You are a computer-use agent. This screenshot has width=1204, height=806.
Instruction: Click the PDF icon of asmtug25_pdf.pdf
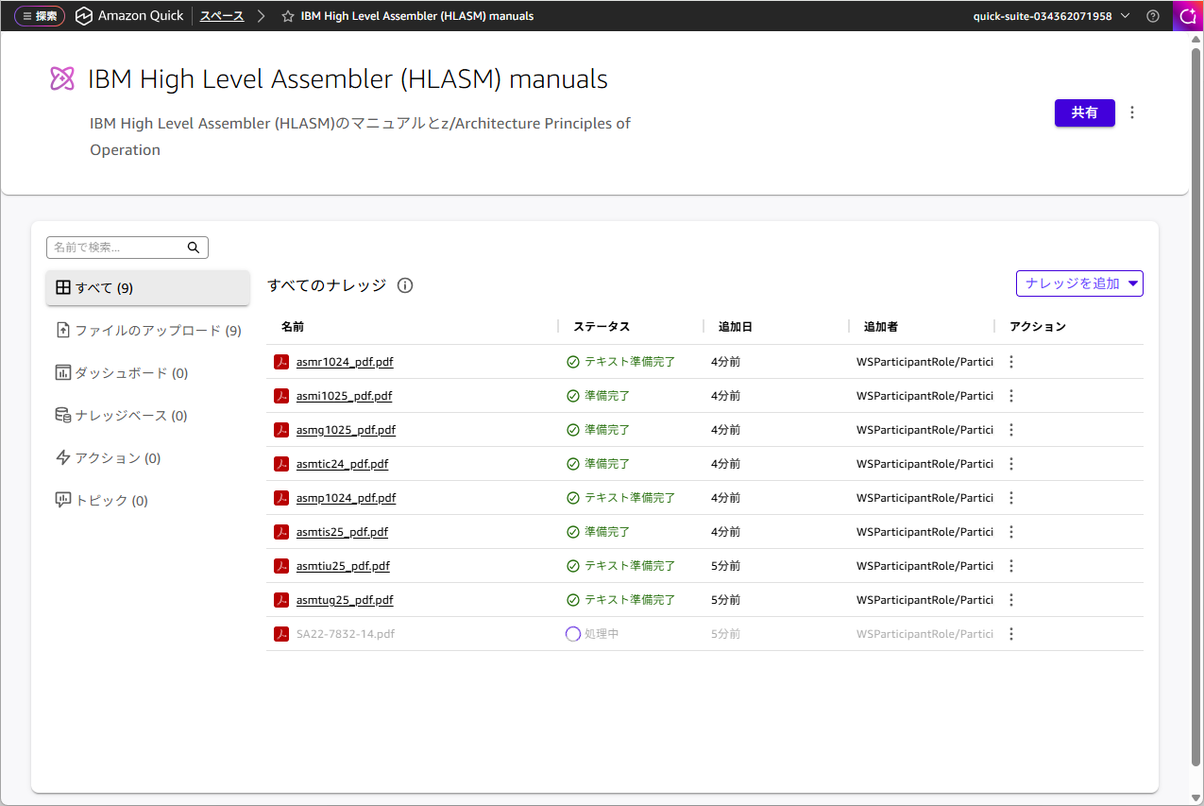click(281, 600)
